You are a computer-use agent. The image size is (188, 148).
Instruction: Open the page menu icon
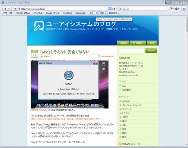[172, 9]
